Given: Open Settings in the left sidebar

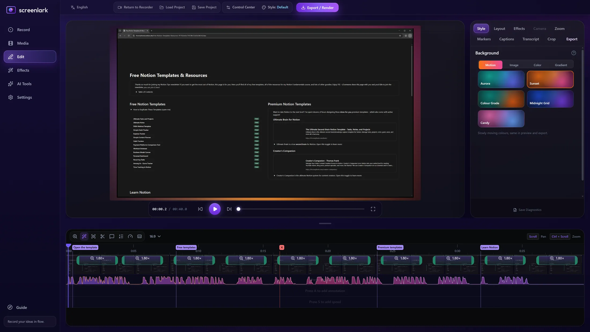Looking at the screenshot, I should 30,97.
